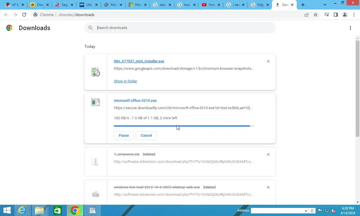Click the URL under 1_simpsons.zip
The image size is (360, 216).
coord(183,162)
